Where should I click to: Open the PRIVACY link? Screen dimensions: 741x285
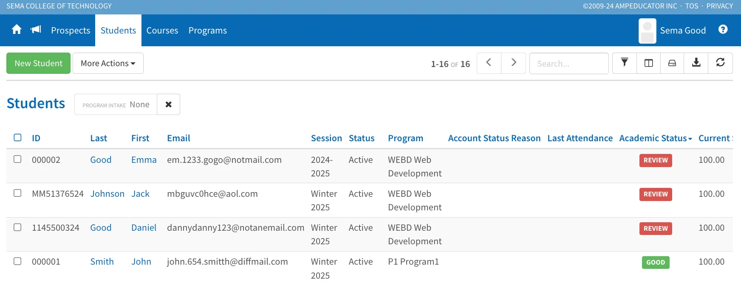tap(719, 6)
